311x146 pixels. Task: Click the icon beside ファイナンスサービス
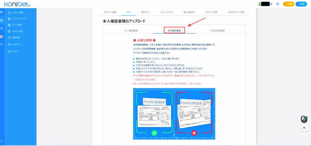tap(9, 19)
